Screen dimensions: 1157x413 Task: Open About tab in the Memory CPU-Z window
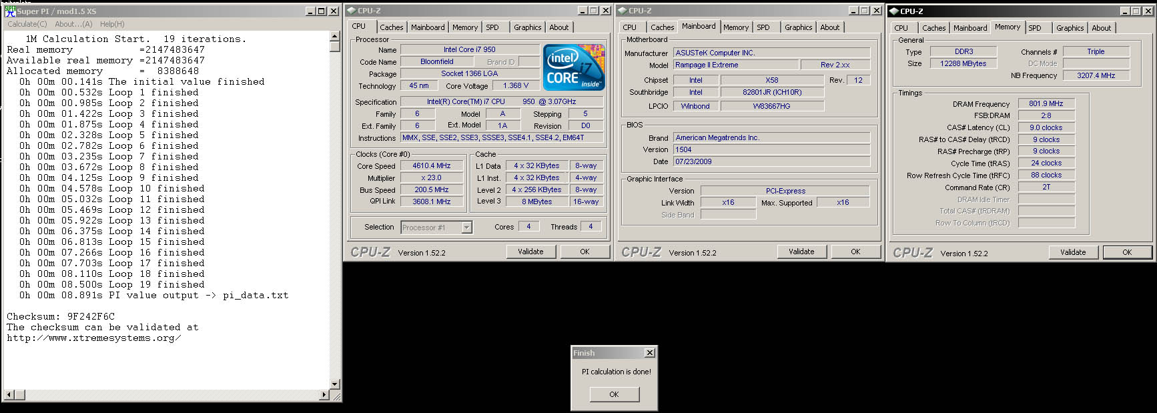click(1102, 28)
